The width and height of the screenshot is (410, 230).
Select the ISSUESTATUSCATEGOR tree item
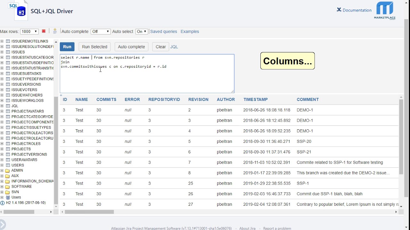(32, 57)
